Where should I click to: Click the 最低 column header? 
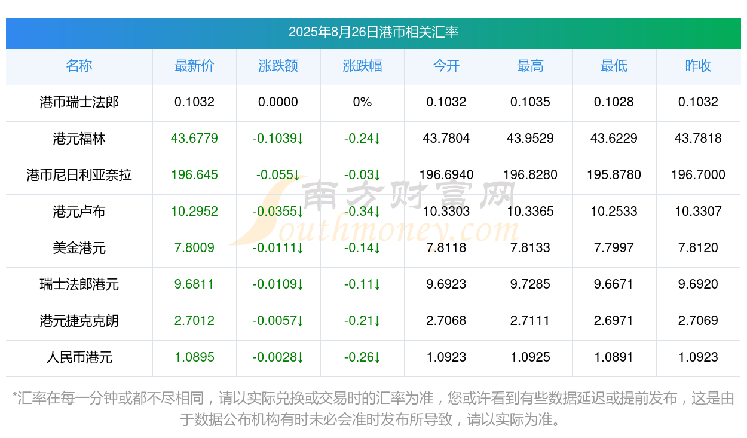(x=614, y=66)
